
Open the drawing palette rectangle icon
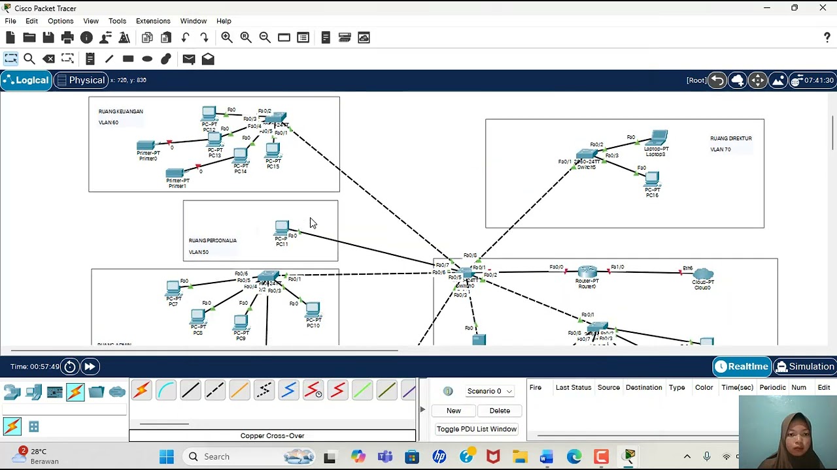click(x=284, y=38)
